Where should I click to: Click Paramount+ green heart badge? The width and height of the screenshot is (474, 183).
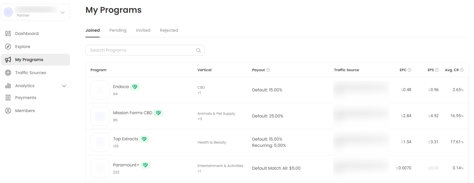[145, 165]
